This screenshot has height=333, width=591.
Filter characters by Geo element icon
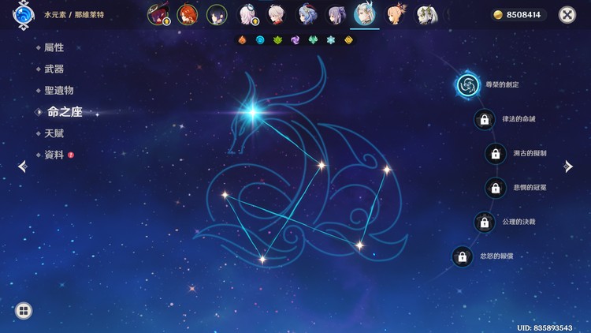(348, 39)
